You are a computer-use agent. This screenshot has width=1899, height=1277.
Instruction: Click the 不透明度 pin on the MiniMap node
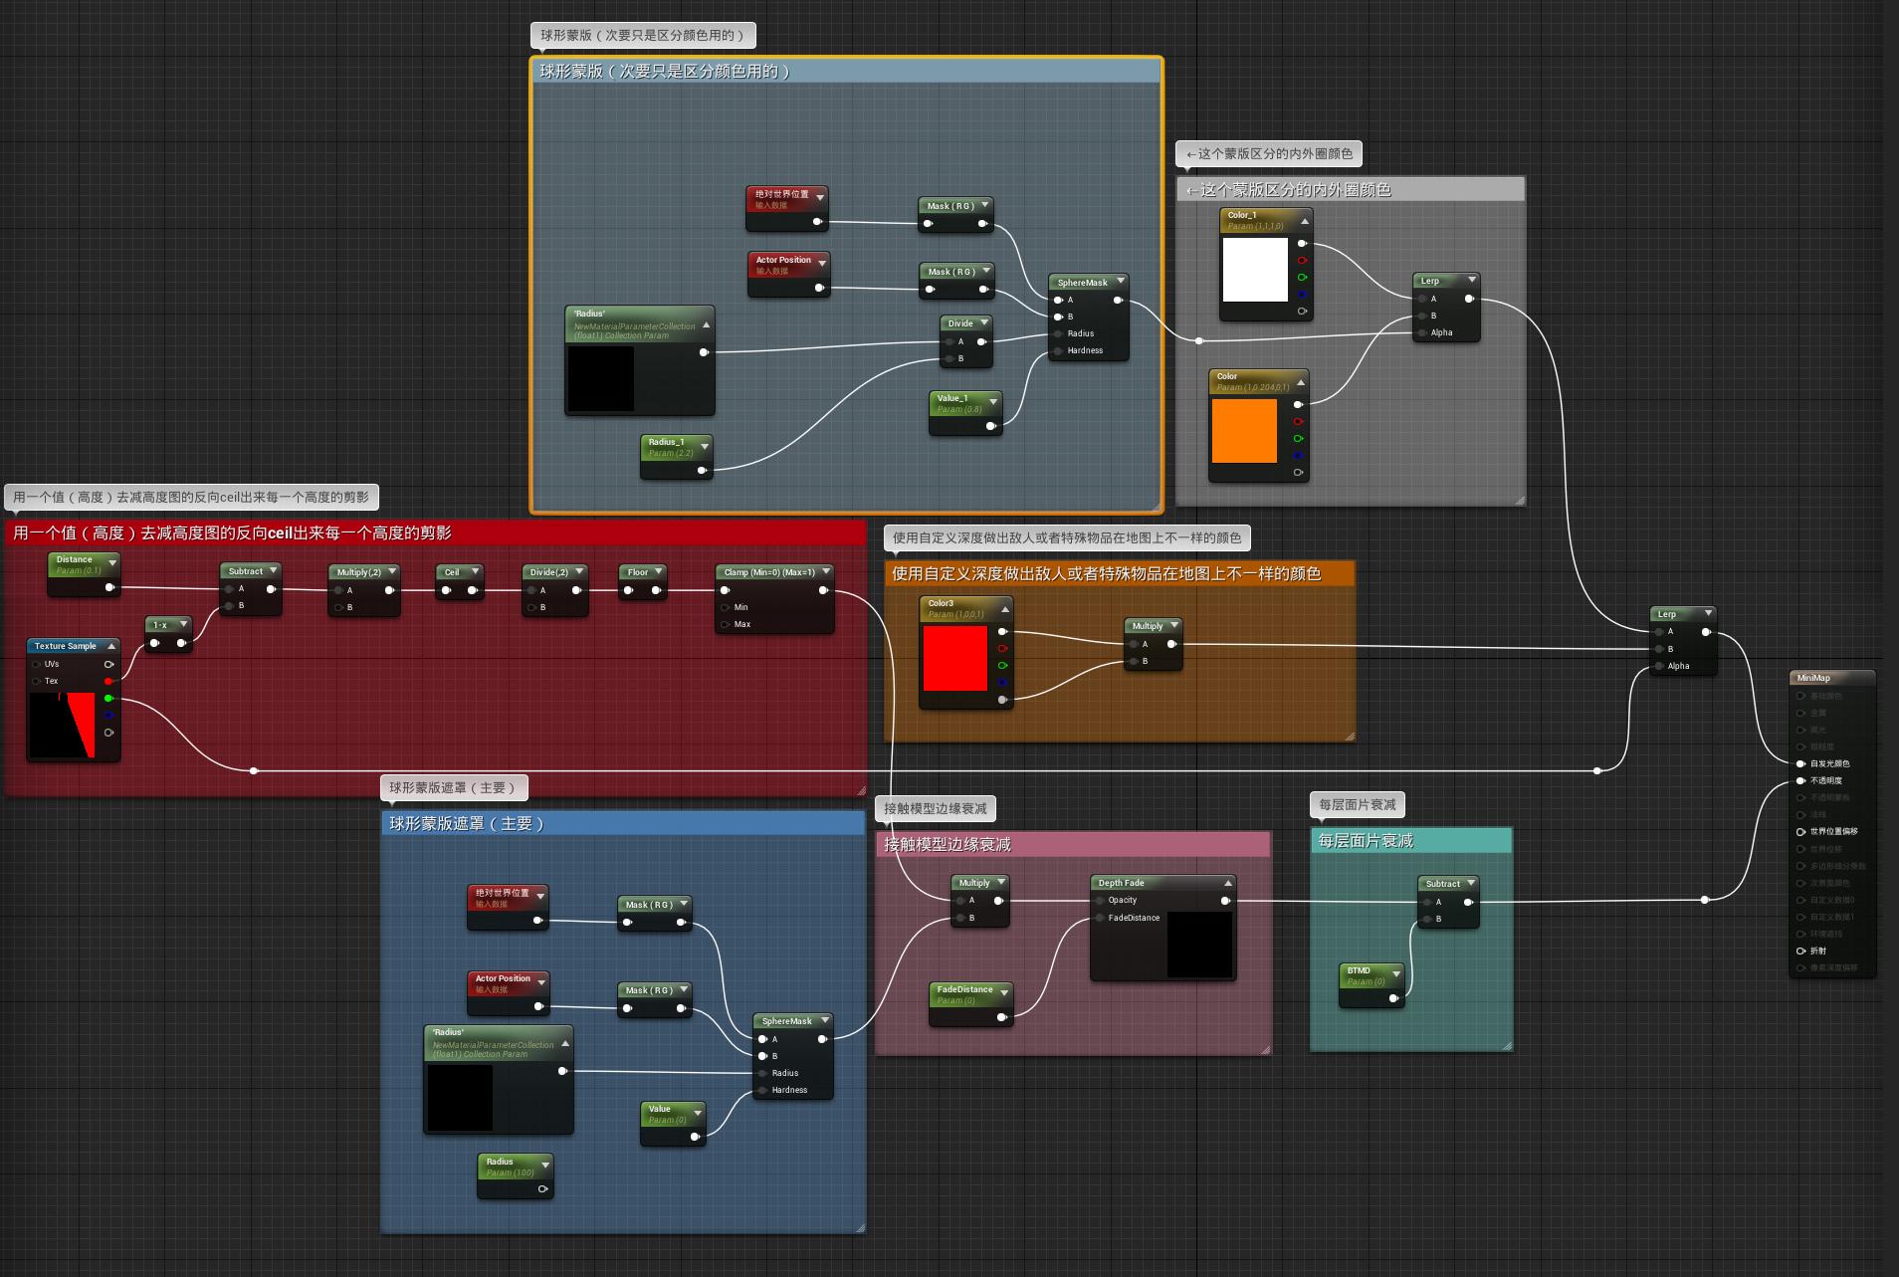tap(1800, 780)
